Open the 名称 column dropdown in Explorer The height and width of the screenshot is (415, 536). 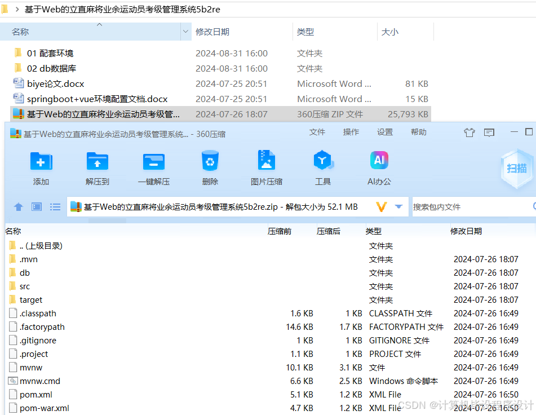[x=186, y=32]
